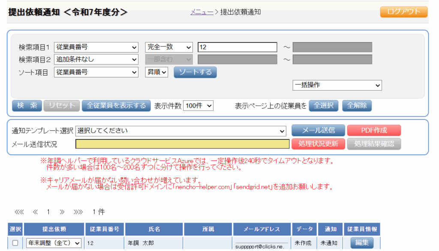Expand the 完全一致 match type dropdown
The image size is (439, 251).
pyautogui.click(x=169, y=47)
